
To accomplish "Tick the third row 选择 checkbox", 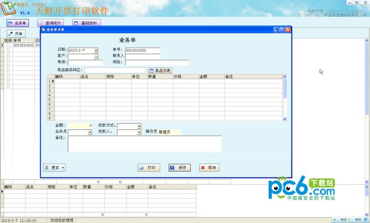I will point(8,54).
